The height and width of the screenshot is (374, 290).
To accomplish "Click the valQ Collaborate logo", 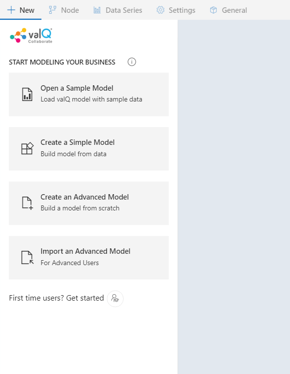I will [31, 35].
